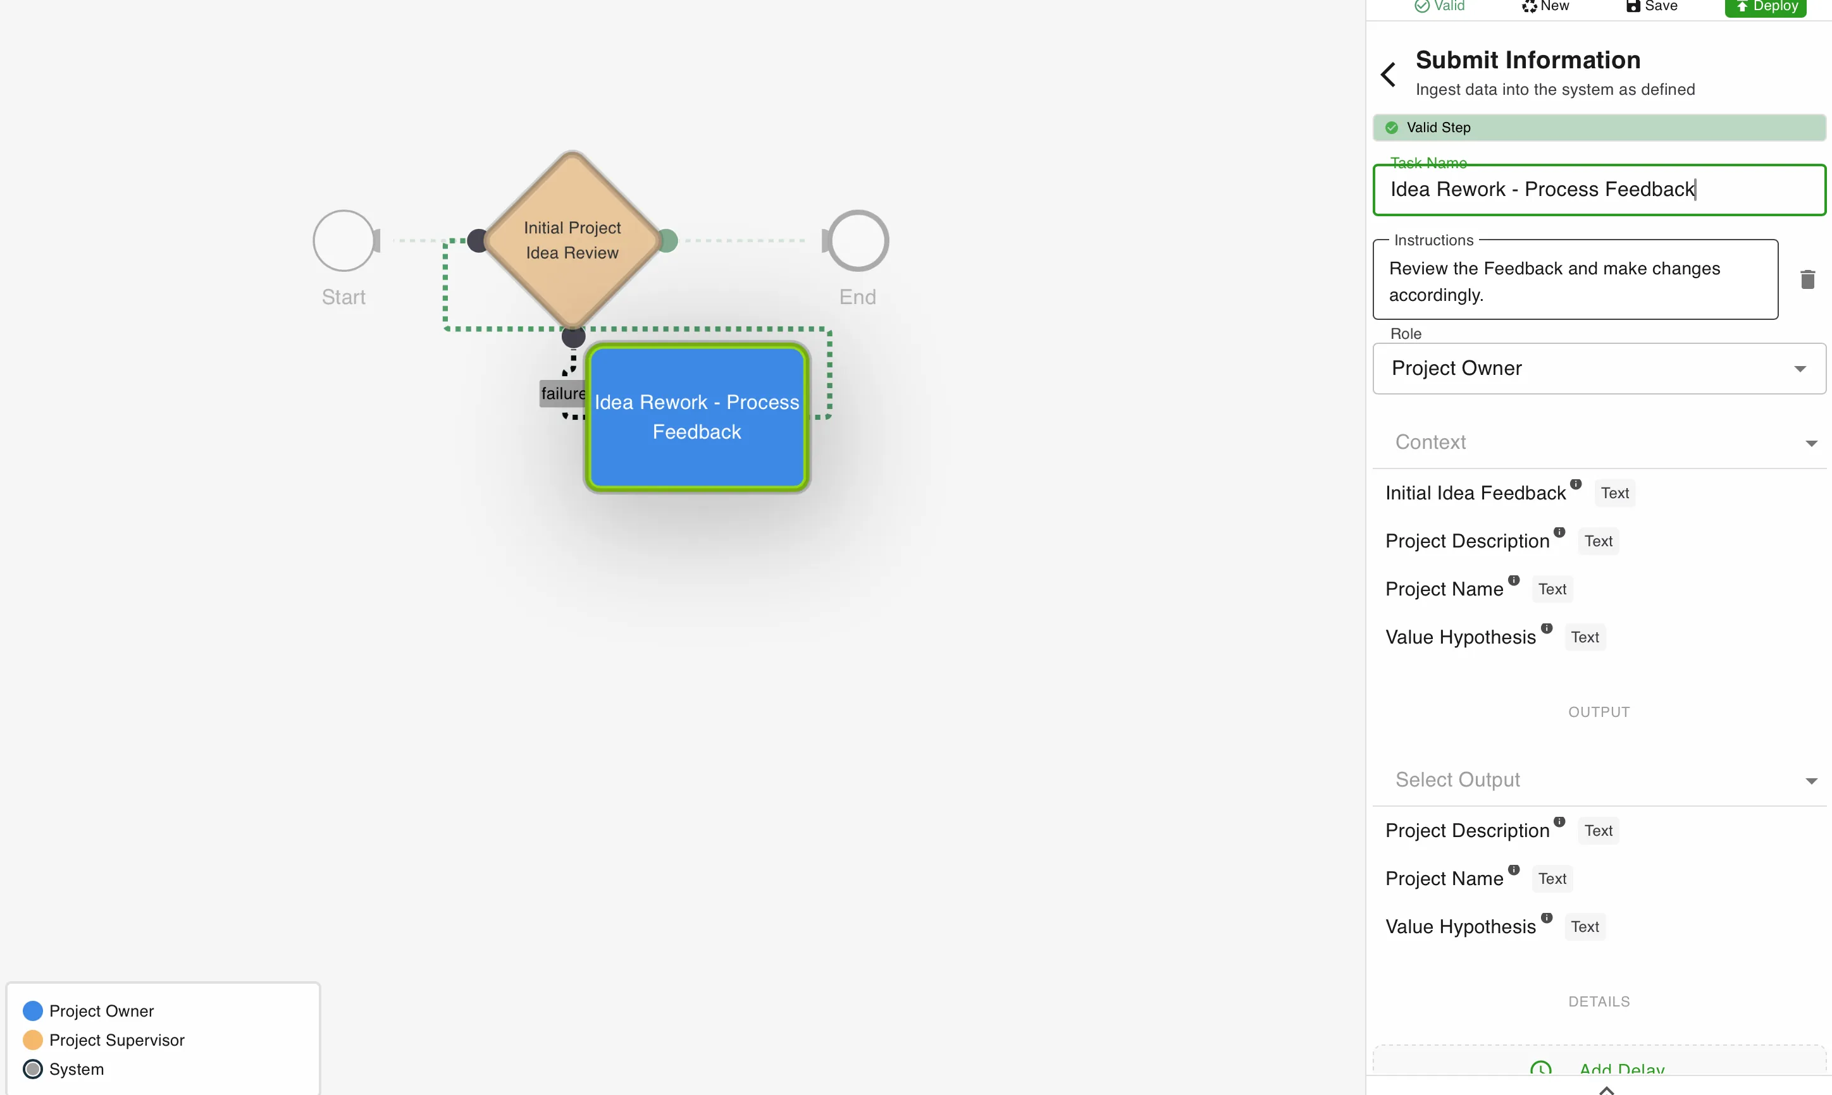Click the Valid status checkmark button
Screen dimensions: 1832x1095
pos(1439,7)
